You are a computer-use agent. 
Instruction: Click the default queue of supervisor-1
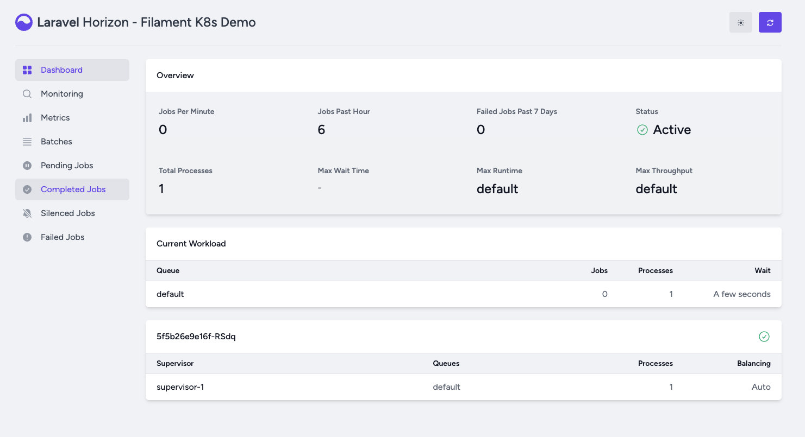[x=447, y=387]
